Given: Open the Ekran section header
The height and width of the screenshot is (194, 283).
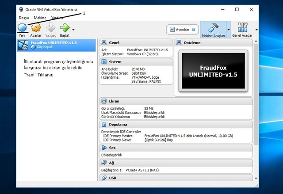Looking at the screenshot, I should point(176,101).
